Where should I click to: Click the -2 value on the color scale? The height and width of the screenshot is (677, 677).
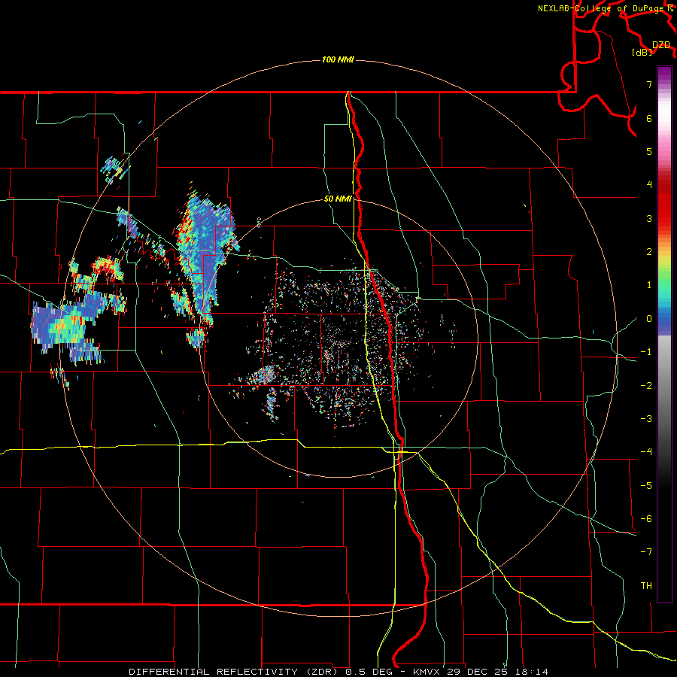pyautogui.click(x=646, y=385)
